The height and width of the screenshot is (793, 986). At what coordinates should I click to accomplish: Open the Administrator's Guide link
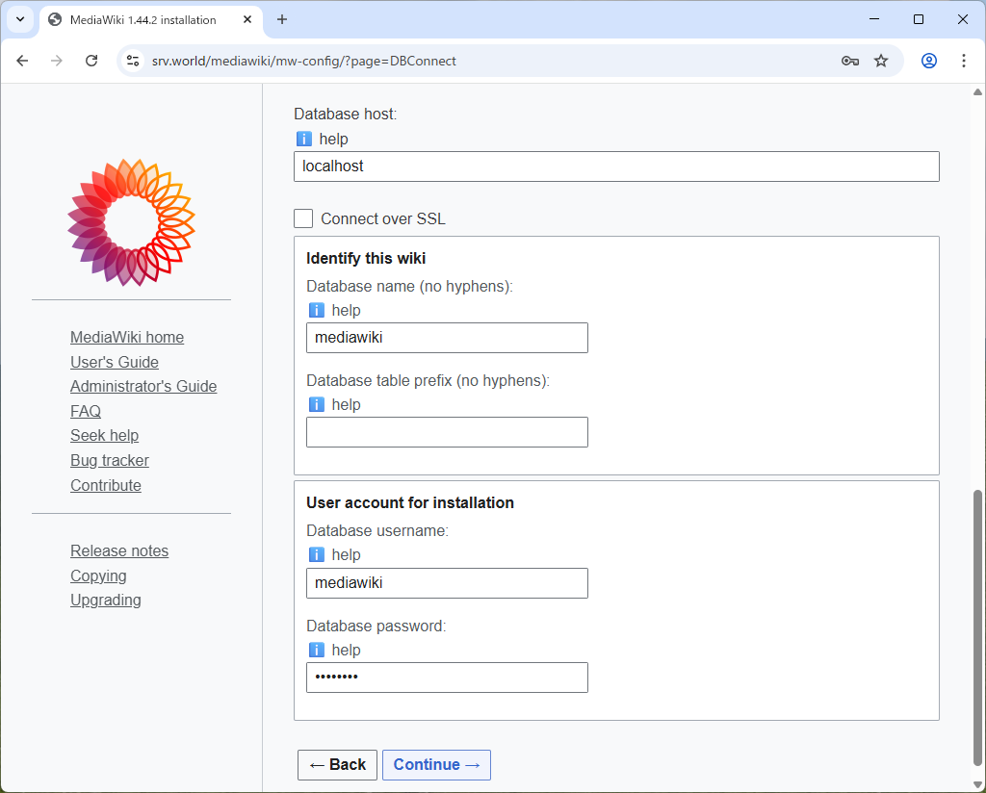pos(143,386)
